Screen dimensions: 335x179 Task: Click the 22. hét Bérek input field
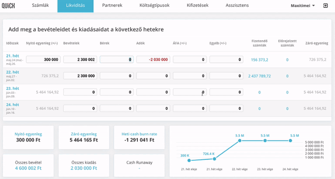117,76
